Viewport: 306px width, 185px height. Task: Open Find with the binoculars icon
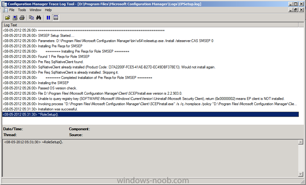tap(39, 18)
